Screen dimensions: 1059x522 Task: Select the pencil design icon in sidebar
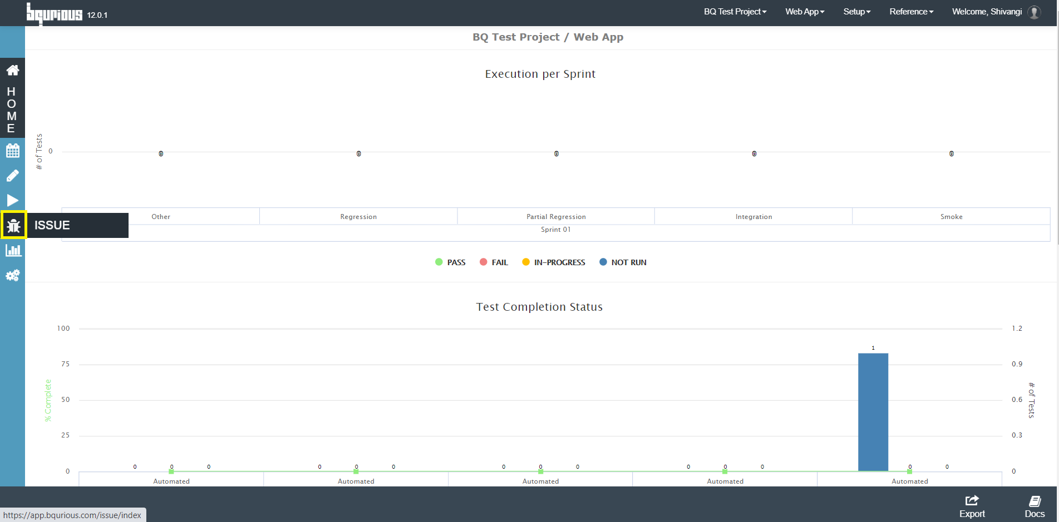pyautogui.click(x=12, y=176)
